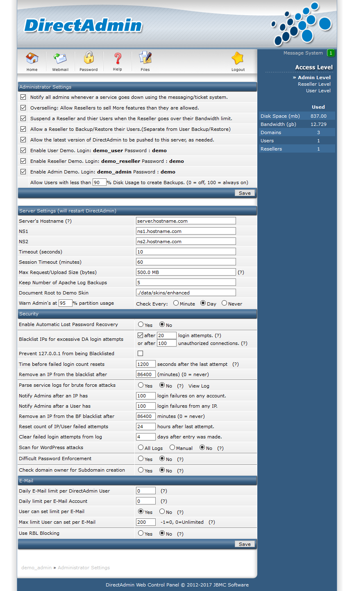The height and width of the screenshot is (591, 354).
Task: Toggle the blacklist 'after' login attempts checkbox
Action: pos(141,335)
